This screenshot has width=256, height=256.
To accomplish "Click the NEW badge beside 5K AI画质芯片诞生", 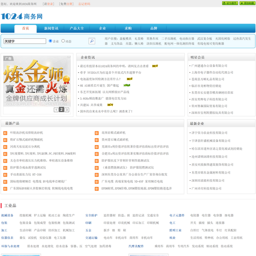I will click(127, 85).
